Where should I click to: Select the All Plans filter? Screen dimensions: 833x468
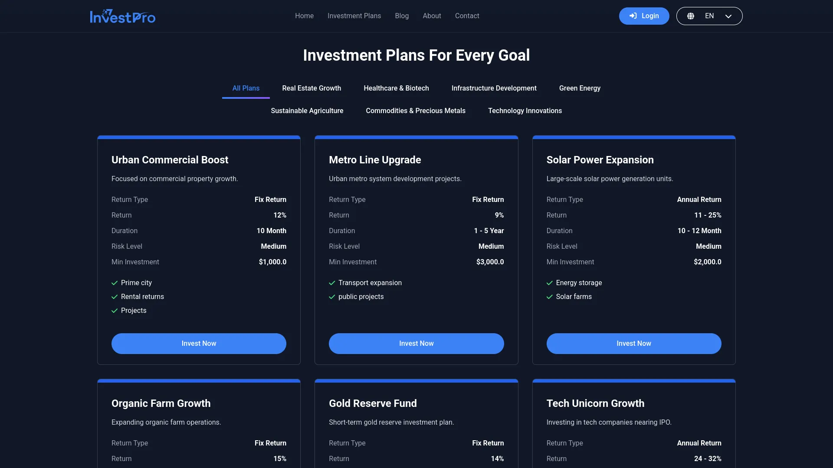tap(246, 88)
